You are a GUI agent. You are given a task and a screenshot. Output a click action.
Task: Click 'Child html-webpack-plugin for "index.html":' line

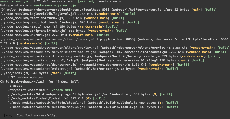point(40,81)
